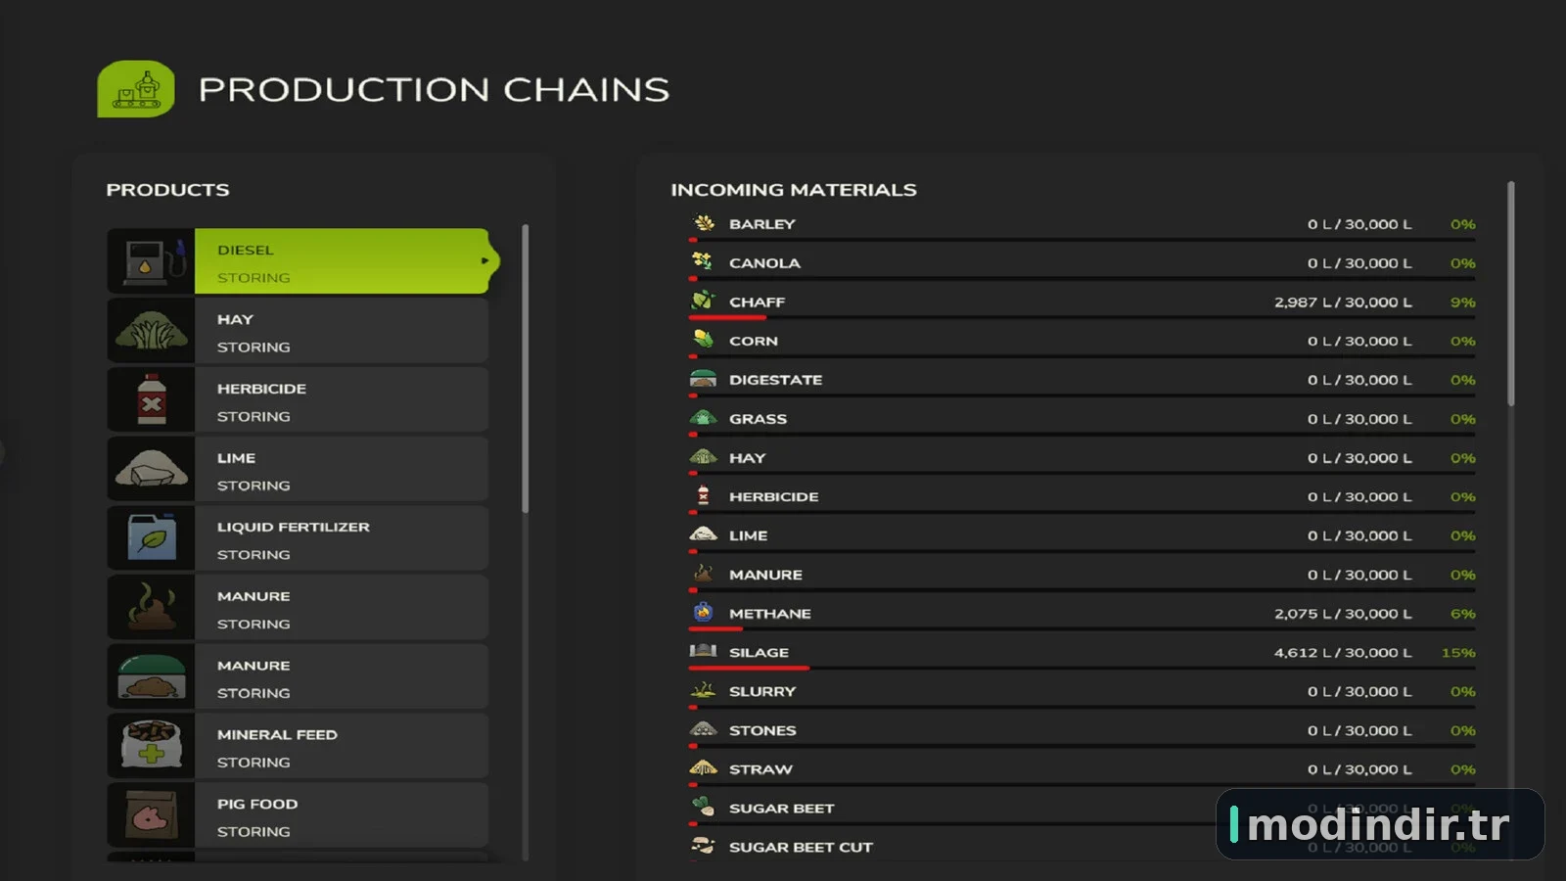Screen dimensions: 1566x881
Task: Select the Liquid Fertilizer canister icon
Action: pos(152,538)
